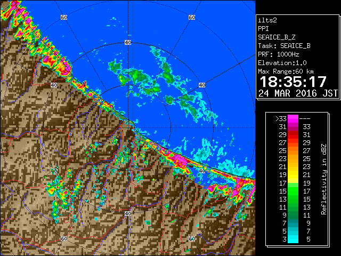
Task: Click the "PRF: 1000Hz" entry
Action: pos(279,54)
